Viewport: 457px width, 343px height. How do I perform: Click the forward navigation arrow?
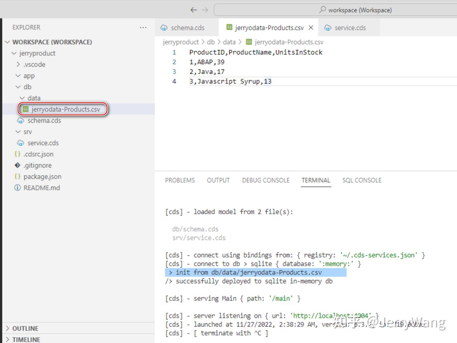pos(205,10)
